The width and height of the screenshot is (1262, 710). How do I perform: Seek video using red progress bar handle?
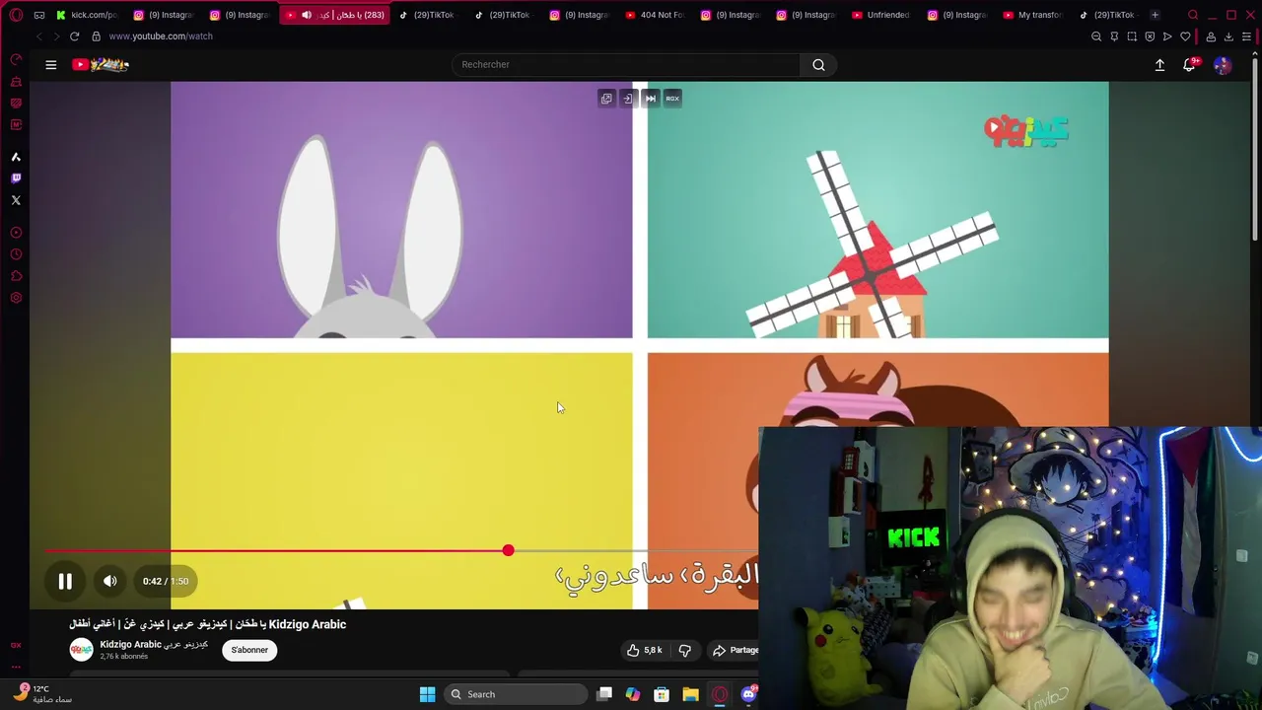(x=508, y=551)
